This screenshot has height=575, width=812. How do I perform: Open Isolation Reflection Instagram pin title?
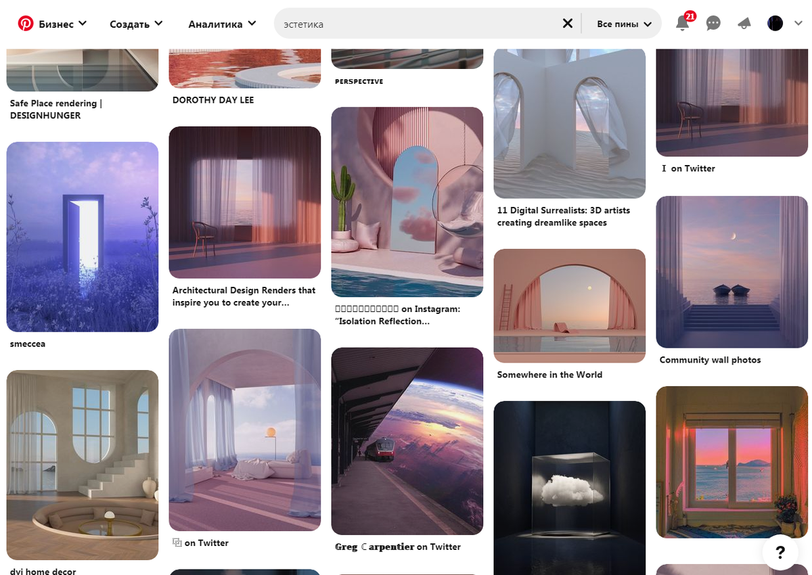pos(398,315)
